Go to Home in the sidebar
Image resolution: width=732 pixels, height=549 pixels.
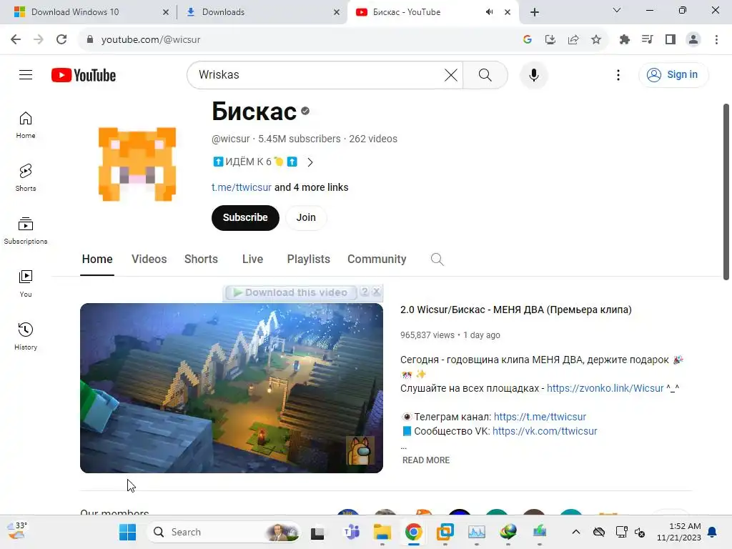click(26, 125)
